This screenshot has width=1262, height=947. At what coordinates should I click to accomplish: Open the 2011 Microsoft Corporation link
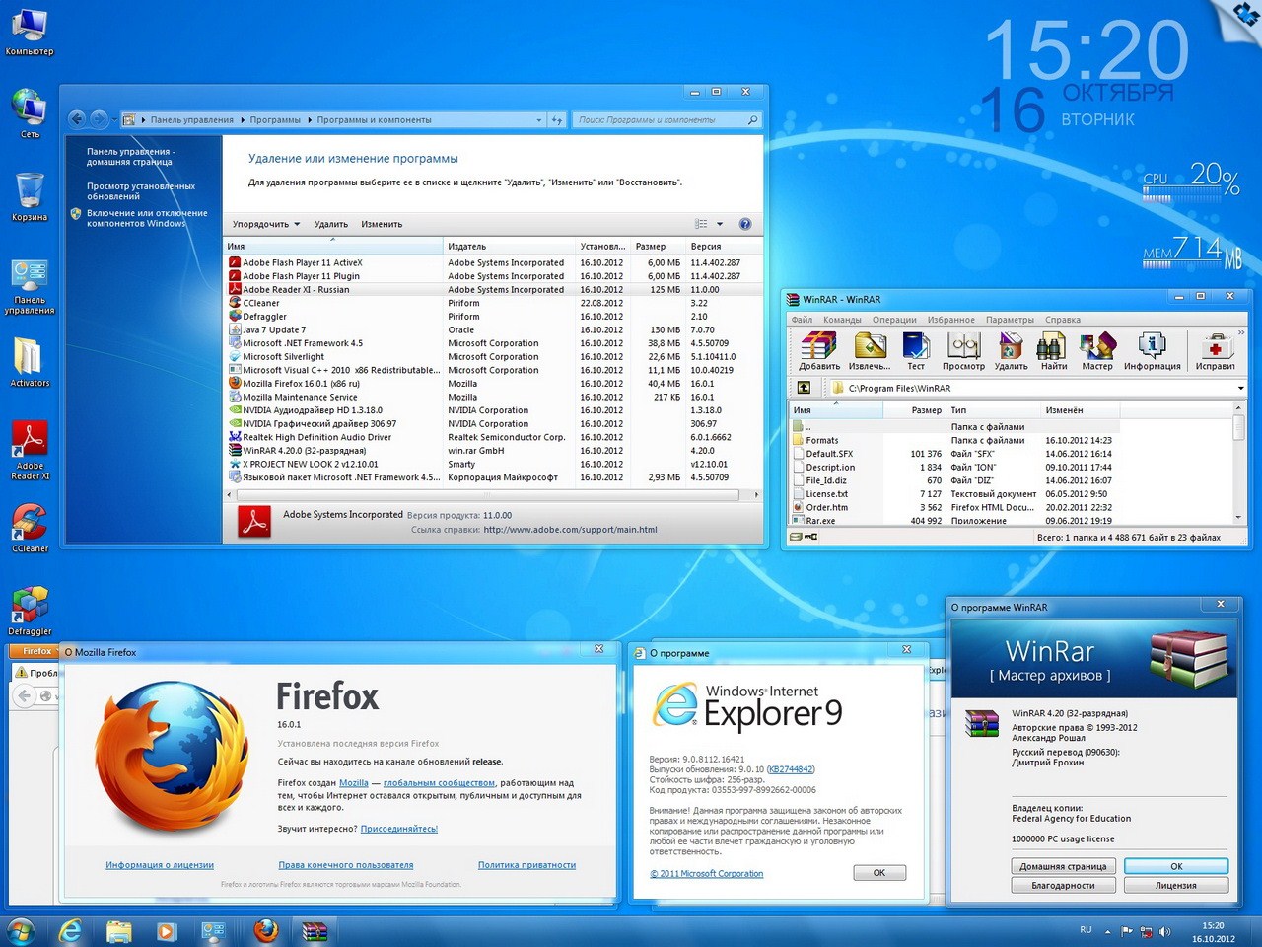[x=706, y=873]
